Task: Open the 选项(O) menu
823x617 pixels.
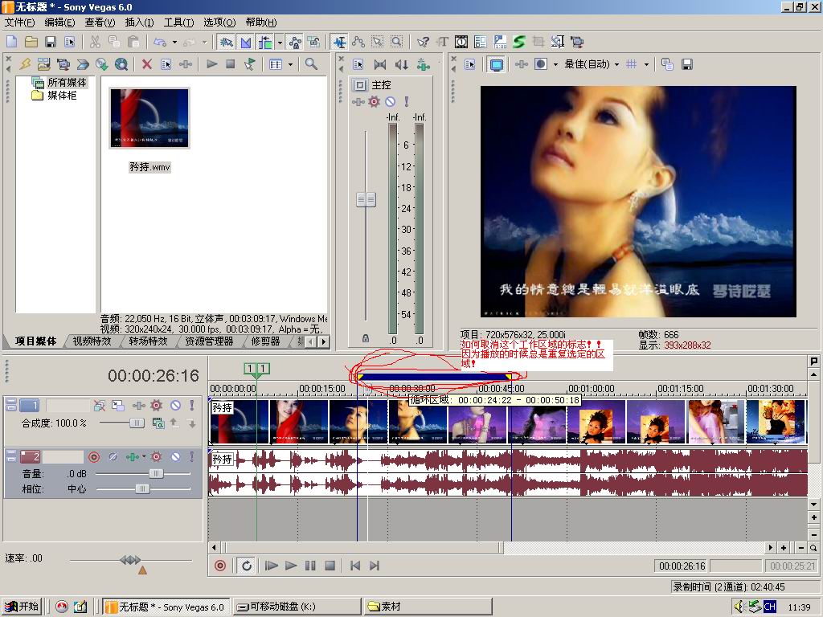Action: click(219, 22)
